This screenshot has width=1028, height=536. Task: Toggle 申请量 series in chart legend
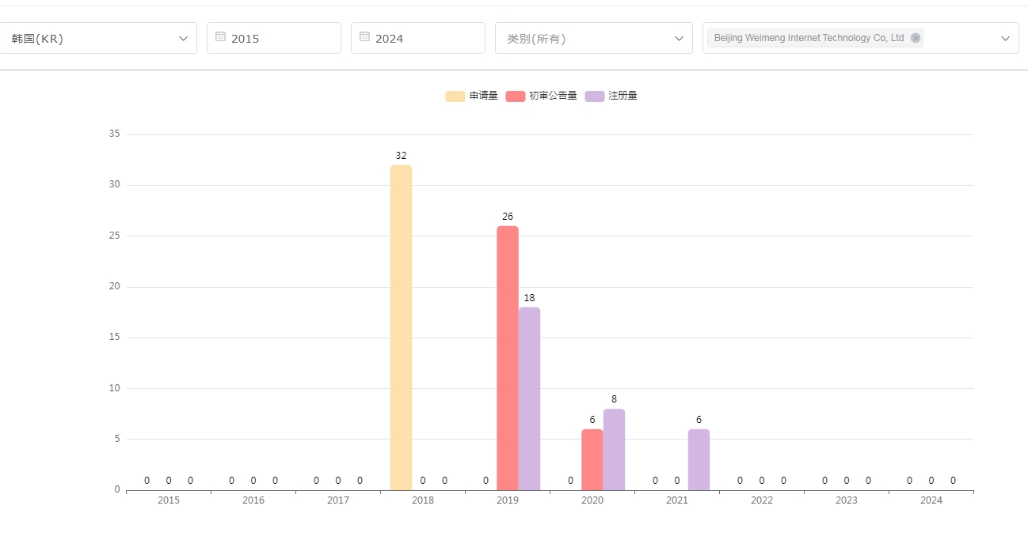483,96
